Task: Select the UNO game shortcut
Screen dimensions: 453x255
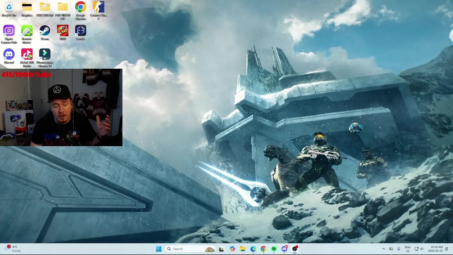Action: click(63, 33)
